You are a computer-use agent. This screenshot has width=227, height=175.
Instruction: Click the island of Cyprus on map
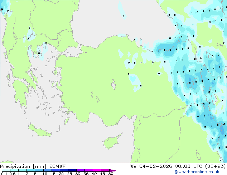[111, 141]
